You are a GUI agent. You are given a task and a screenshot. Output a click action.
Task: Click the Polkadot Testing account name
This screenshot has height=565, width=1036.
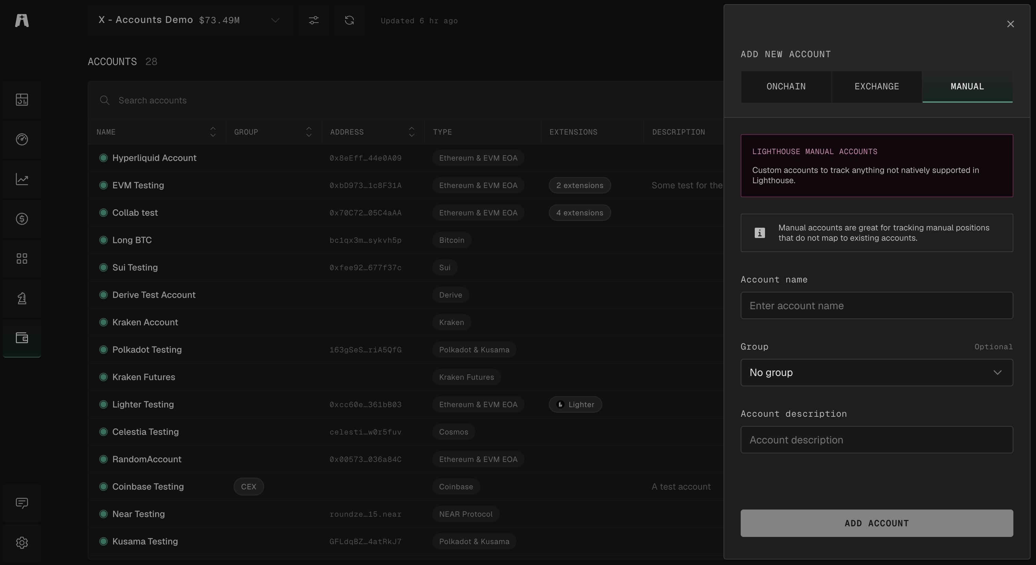pos(147,350)
